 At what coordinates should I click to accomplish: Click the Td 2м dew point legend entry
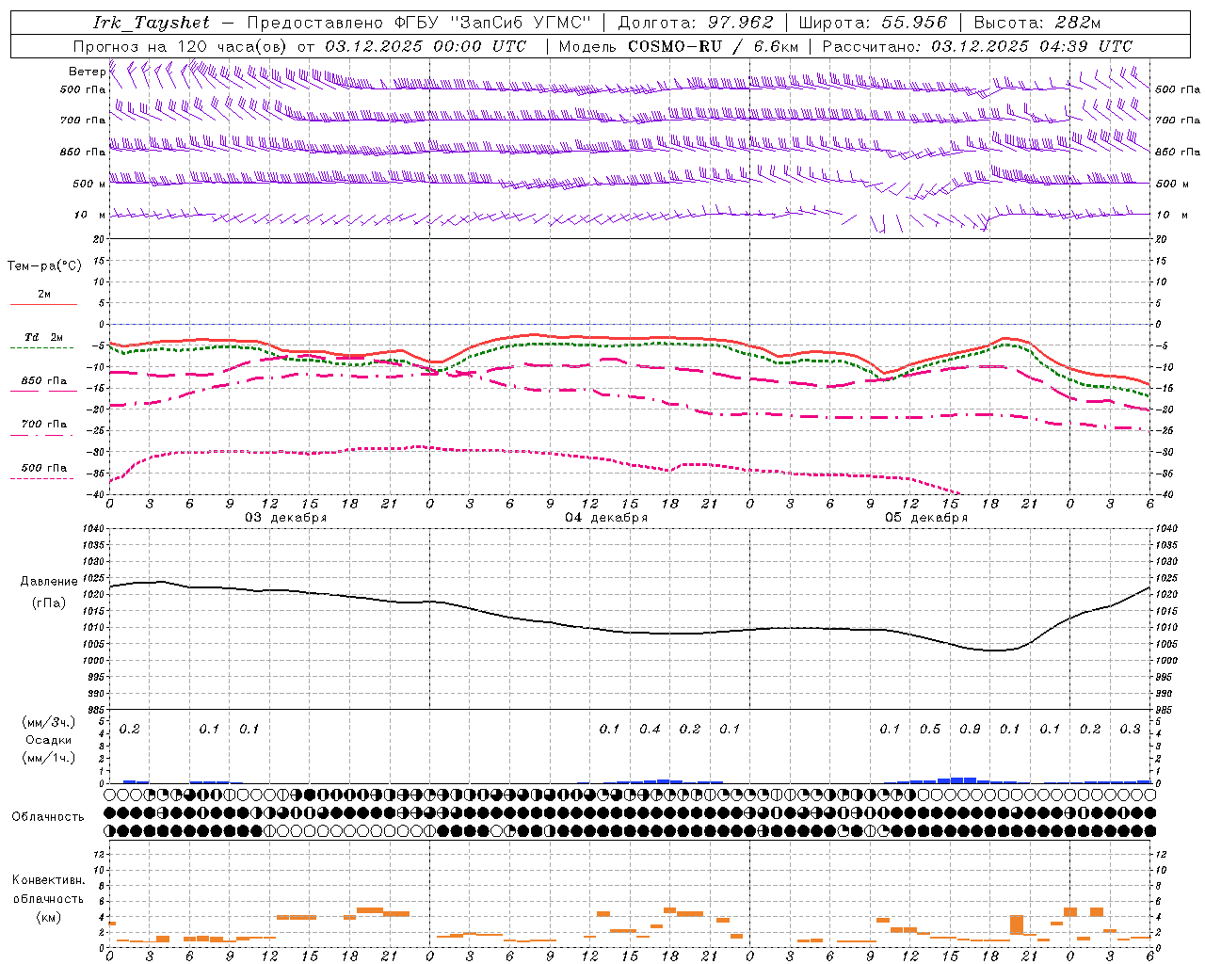[44, 337]
